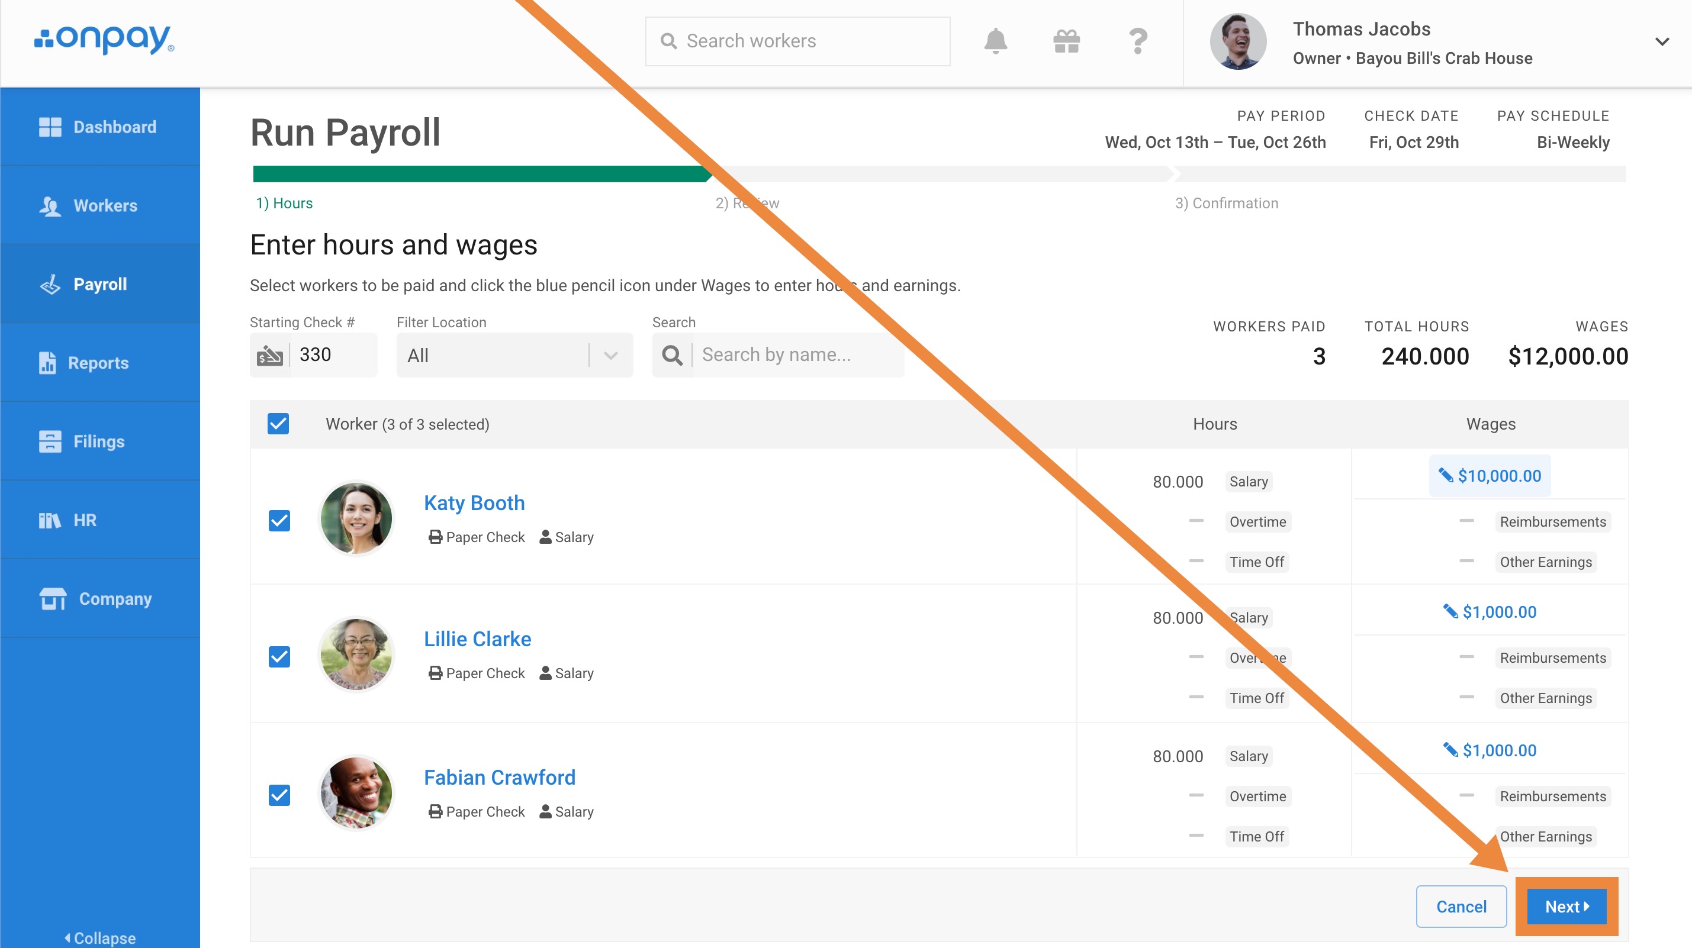
Task: Click the magnifier in name search
Action: [x=672, y=355]
